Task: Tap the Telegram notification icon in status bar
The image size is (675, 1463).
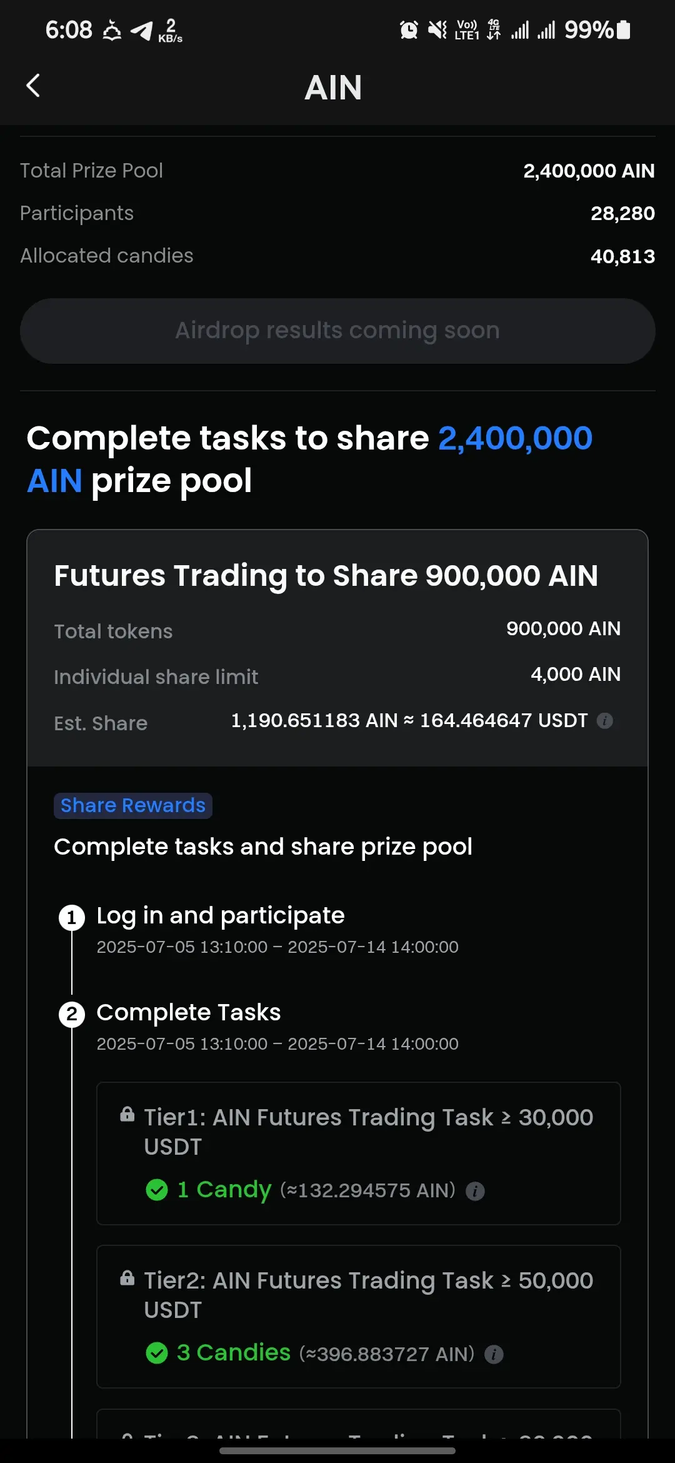Action: (141, 30)
